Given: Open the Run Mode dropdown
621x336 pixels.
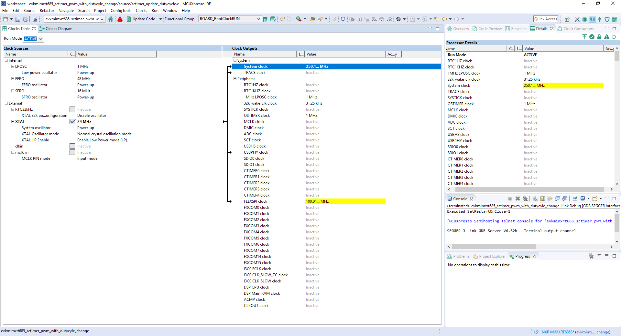Looking at the screenshot, I should pyautogui.click(x=40, y=39).
